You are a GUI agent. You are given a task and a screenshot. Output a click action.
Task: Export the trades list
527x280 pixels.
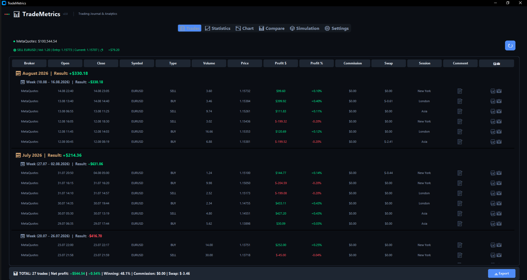pos(502,273)
